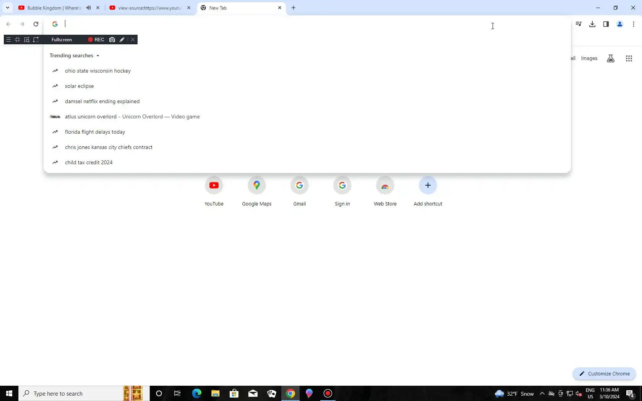Open the Mail app on the taskbar
Viewport: 642px width, 401px height.
click(x=253, y=393)
